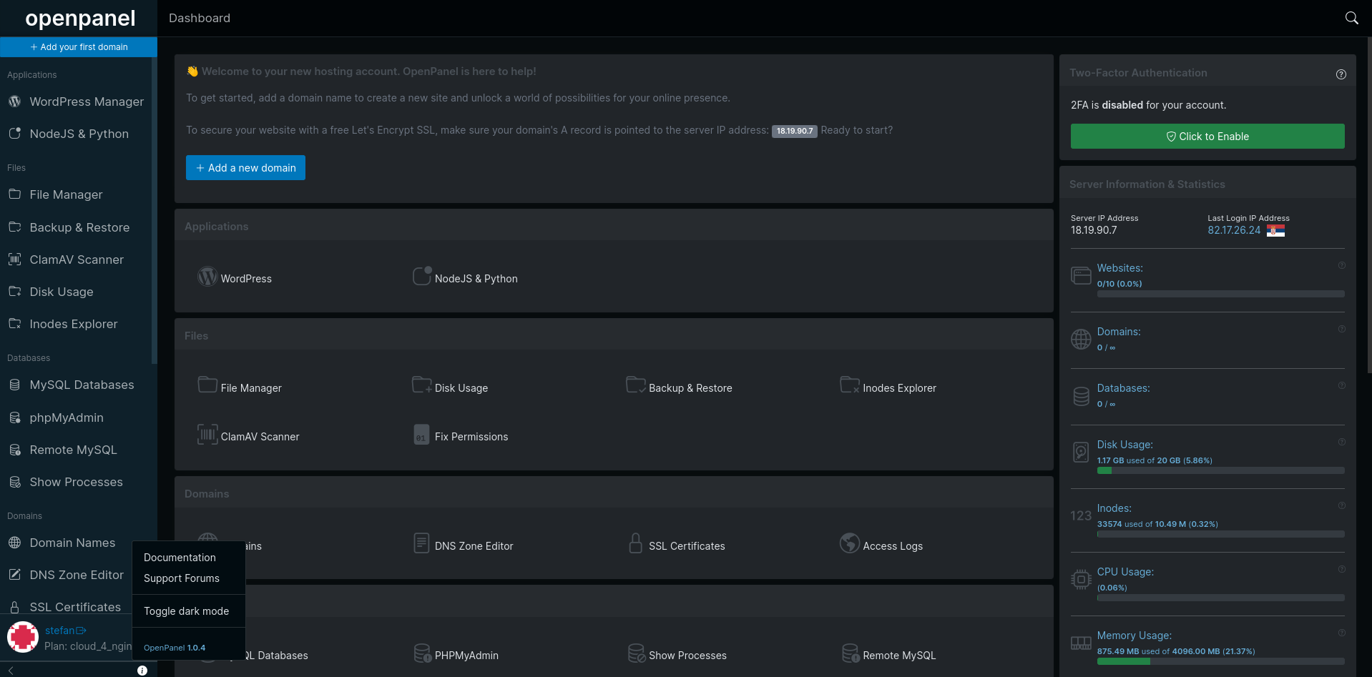
Task: Click the sidebar scrollbar
Action: point(154,211)
